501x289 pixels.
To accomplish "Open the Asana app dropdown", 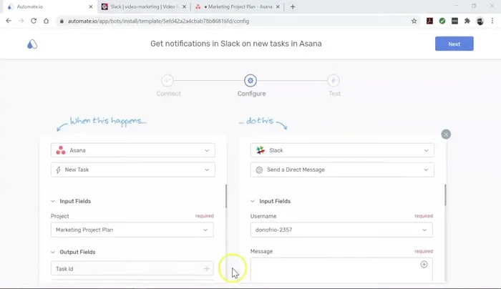I will pyautogui.click(x=132, y=150).
